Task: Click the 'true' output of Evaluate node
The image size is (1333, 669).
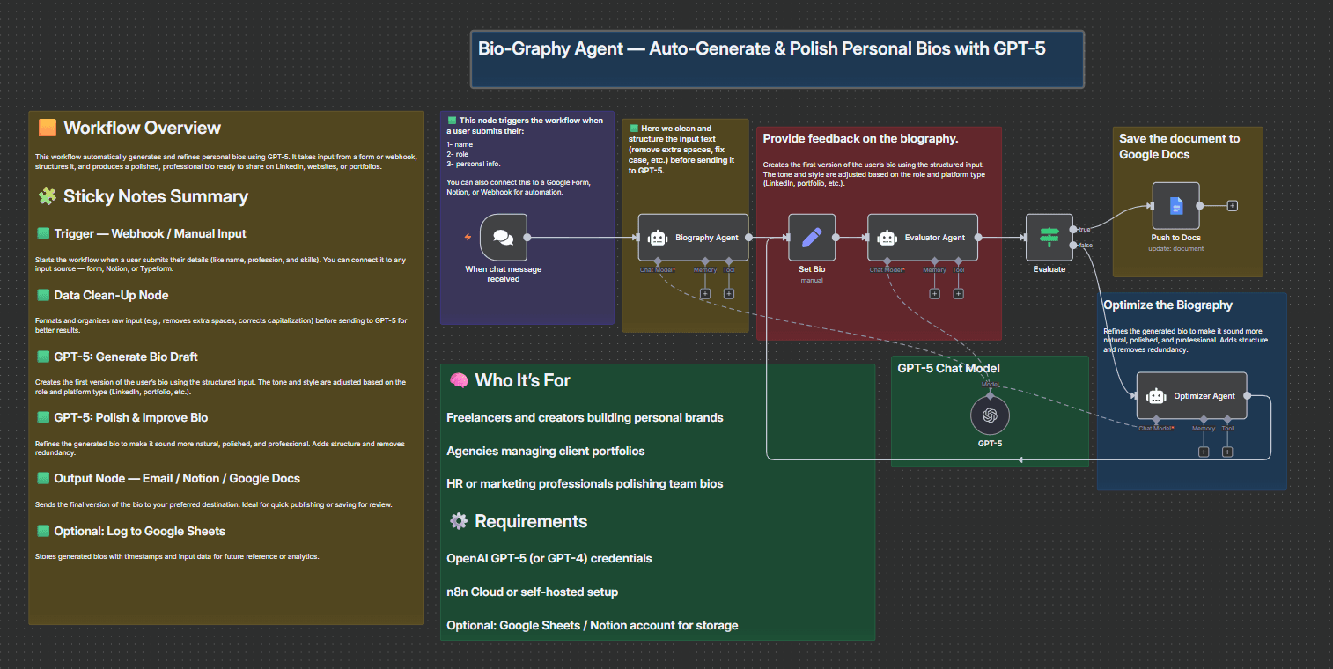Action: click(x=1073, y=229)
